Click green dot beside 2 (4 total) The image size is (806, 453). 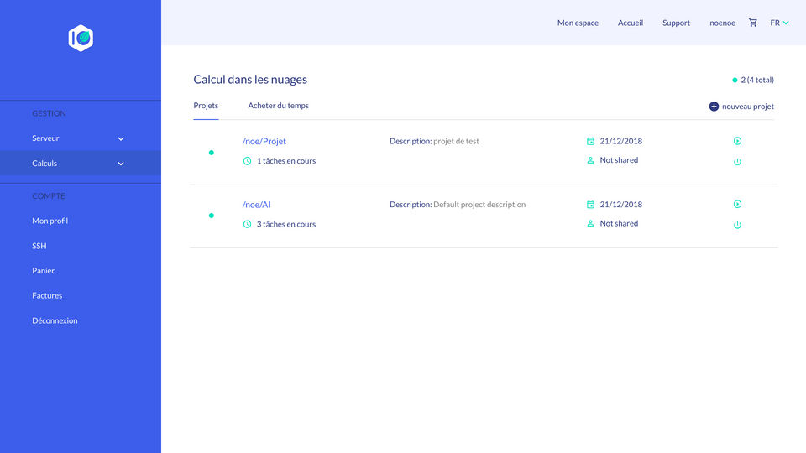coord(735,81)
